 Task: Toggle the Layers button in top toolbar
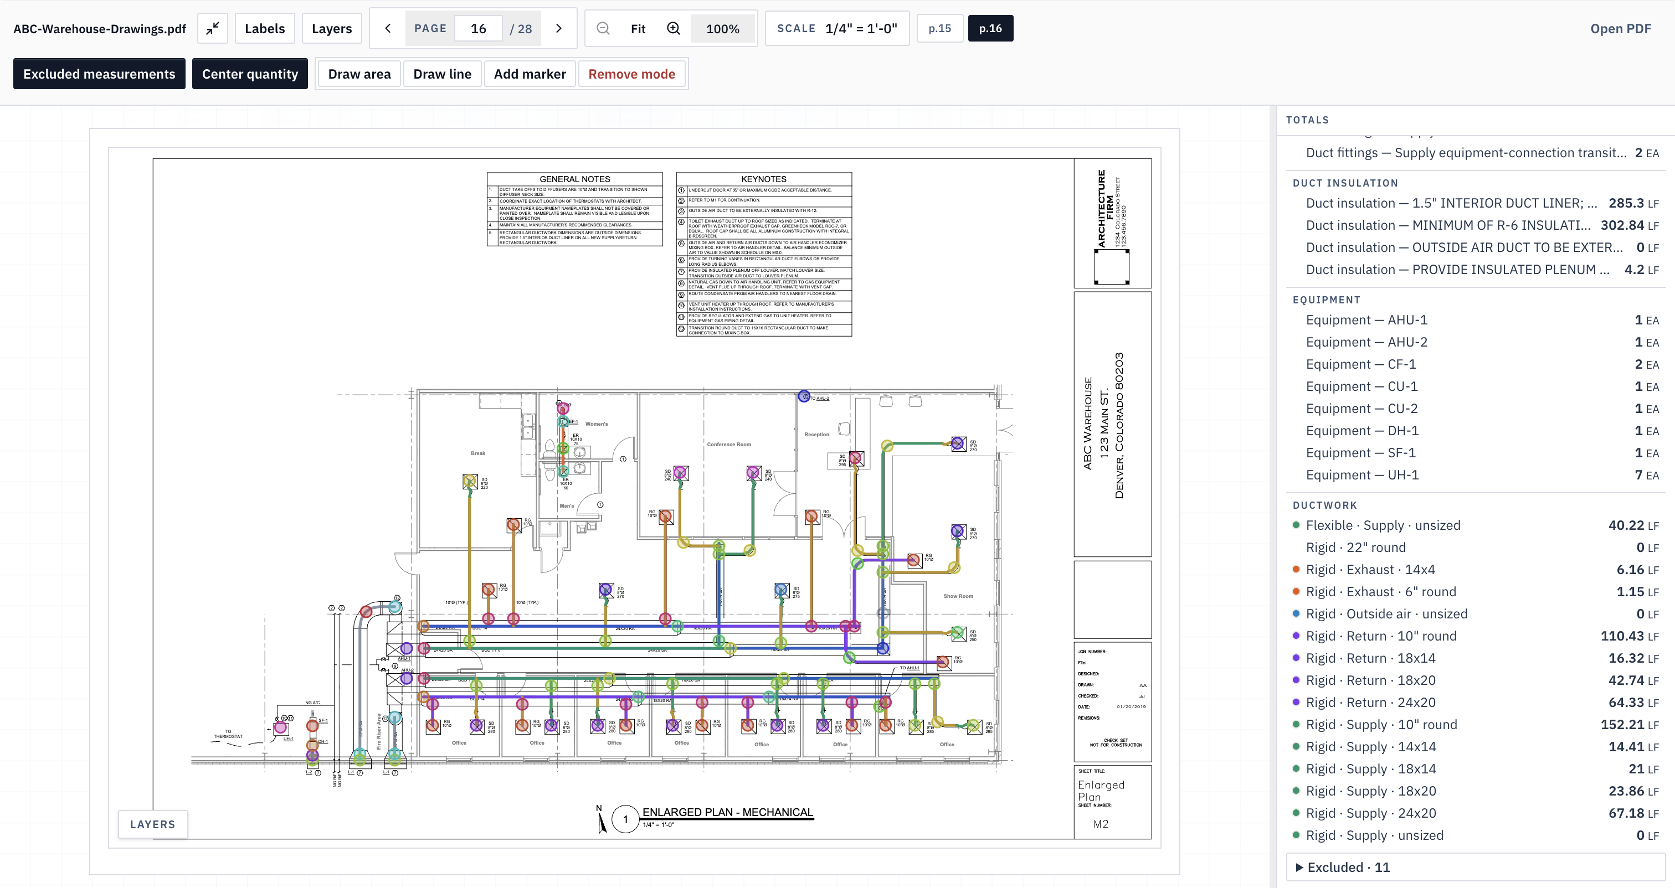pyautogui.click(x=332, y=29)
